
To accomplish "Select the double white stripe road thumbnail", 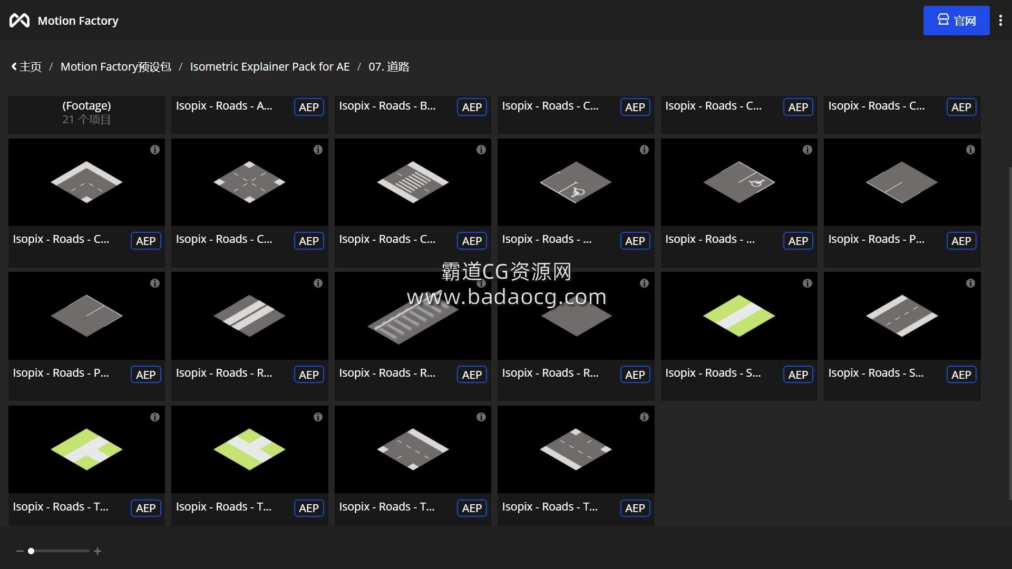I will coord(249,316).
